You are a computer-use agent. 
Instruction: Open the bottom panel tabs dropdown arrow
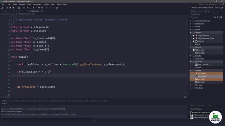[108, 101]
